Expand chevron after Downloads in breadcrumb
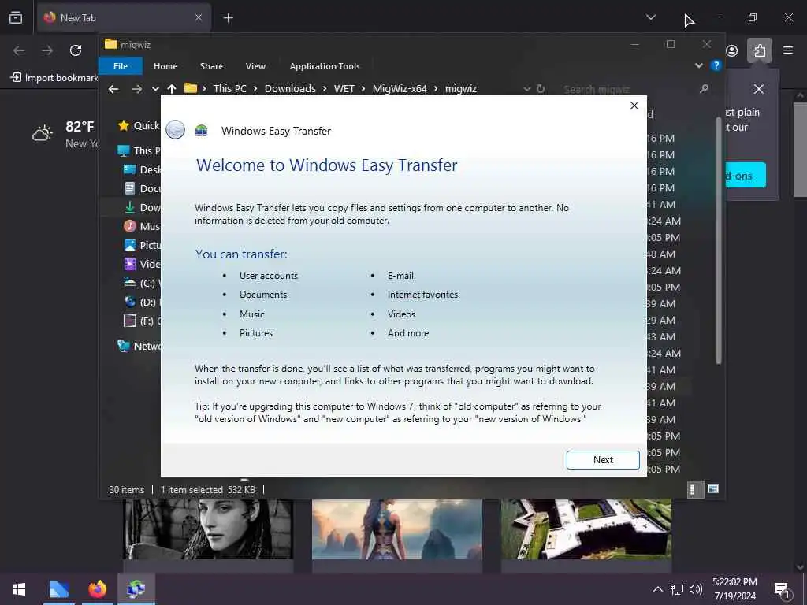This screenshot has width=807, height=605. coord(325,88)
